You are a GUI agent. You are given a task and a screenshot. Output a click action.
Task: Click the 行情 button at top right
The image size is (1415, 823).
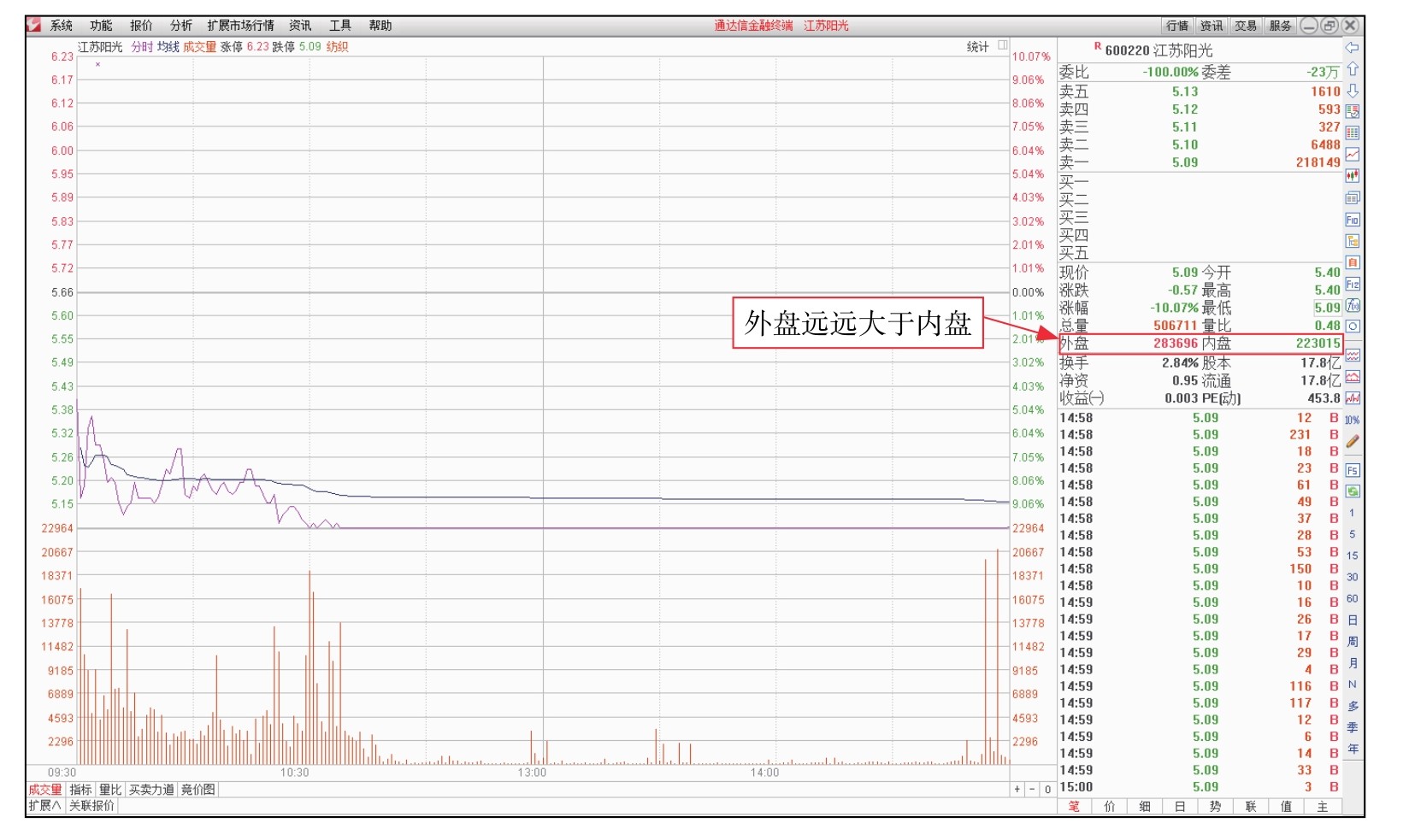click(1177, 26)
